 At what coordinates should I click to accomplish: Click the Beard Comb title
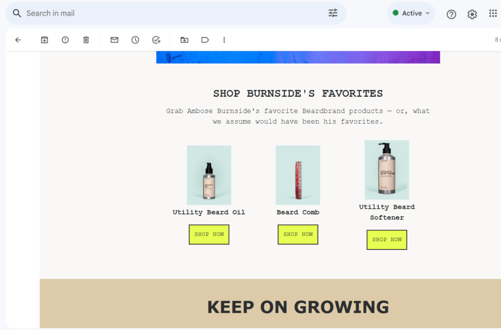298,213
